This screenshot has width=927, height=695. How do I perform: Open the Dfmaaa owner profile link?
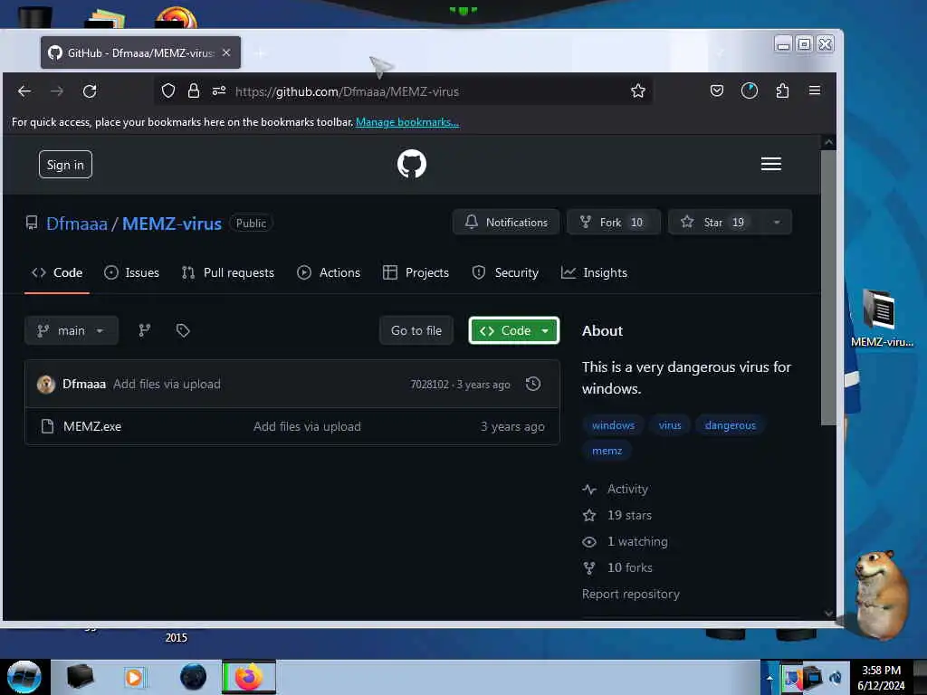click(77, 224)
